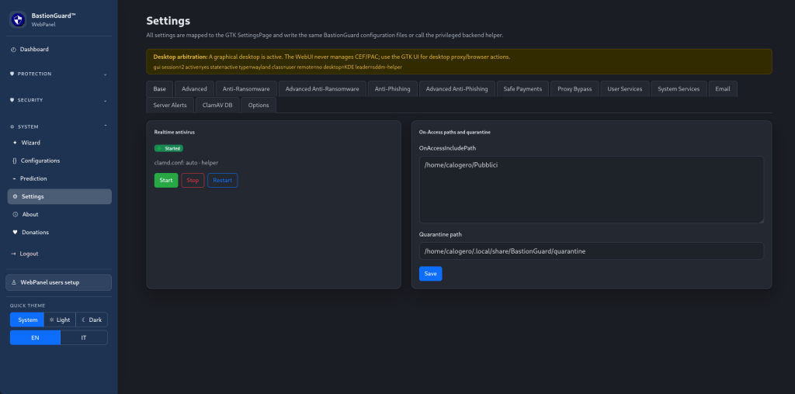
Task: Click the Stop button
Action: pos(193,180)
